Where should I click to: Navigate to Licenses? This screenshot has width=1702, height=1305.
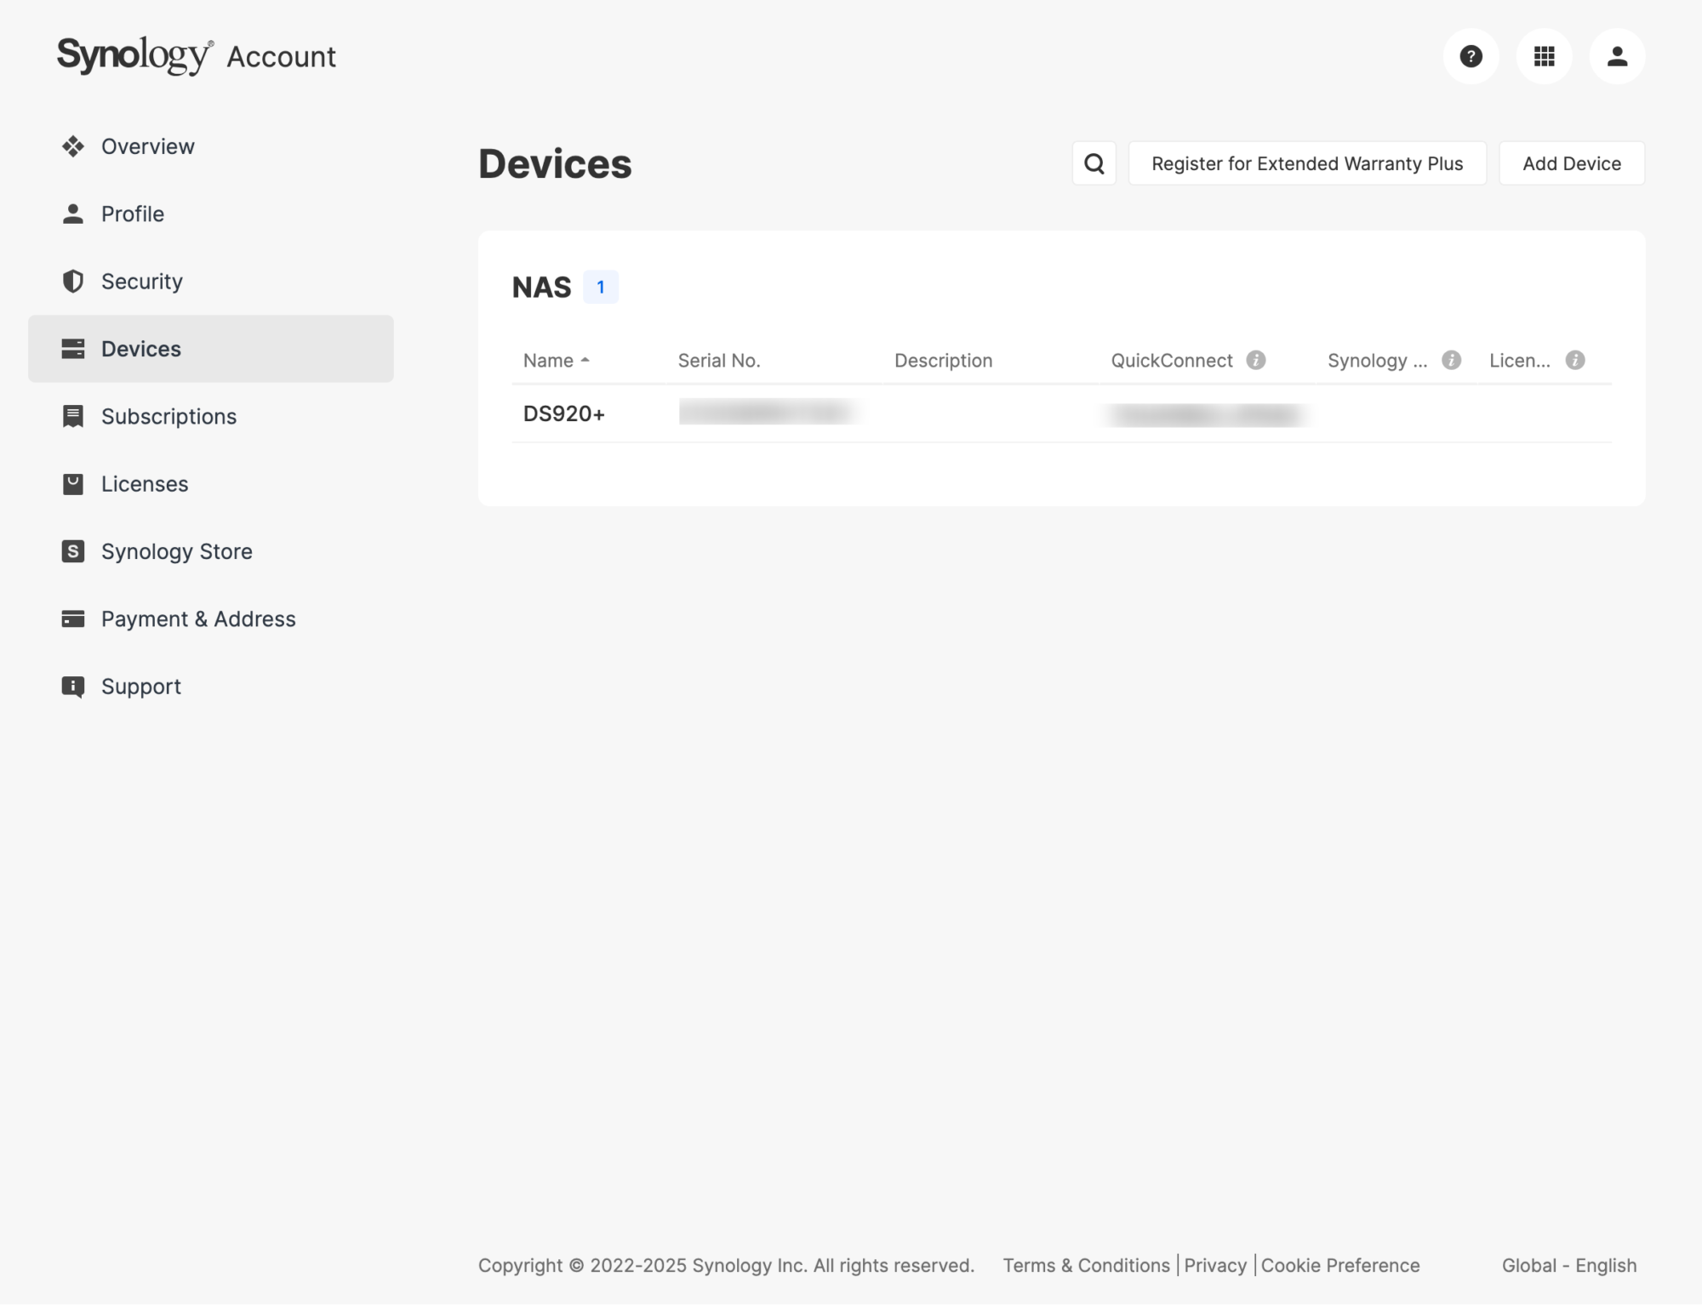[145, 484]
